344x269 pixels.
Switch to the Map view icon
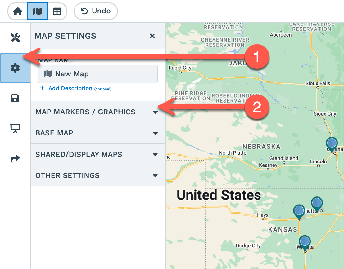coord(37,11)
